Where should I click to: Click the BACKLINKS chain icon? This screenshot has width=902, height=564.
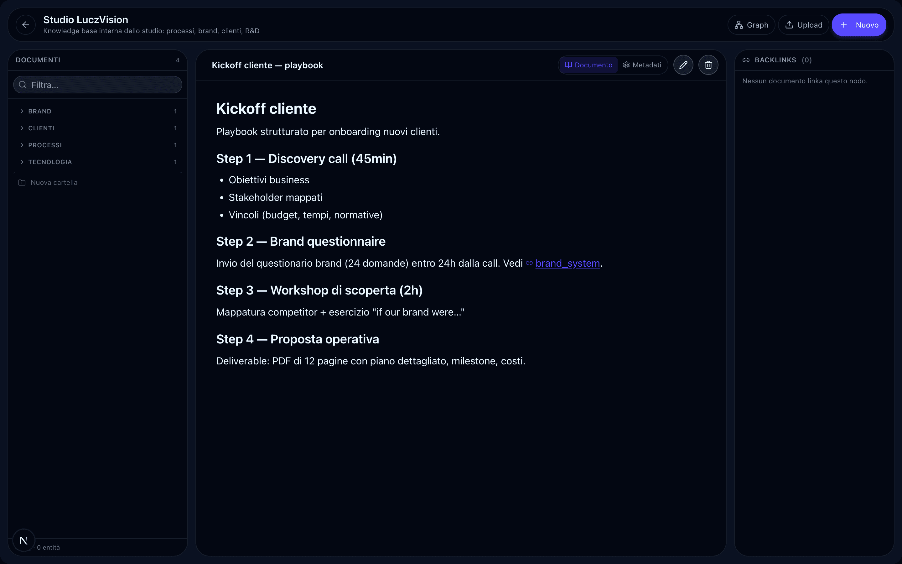[746, 60]
